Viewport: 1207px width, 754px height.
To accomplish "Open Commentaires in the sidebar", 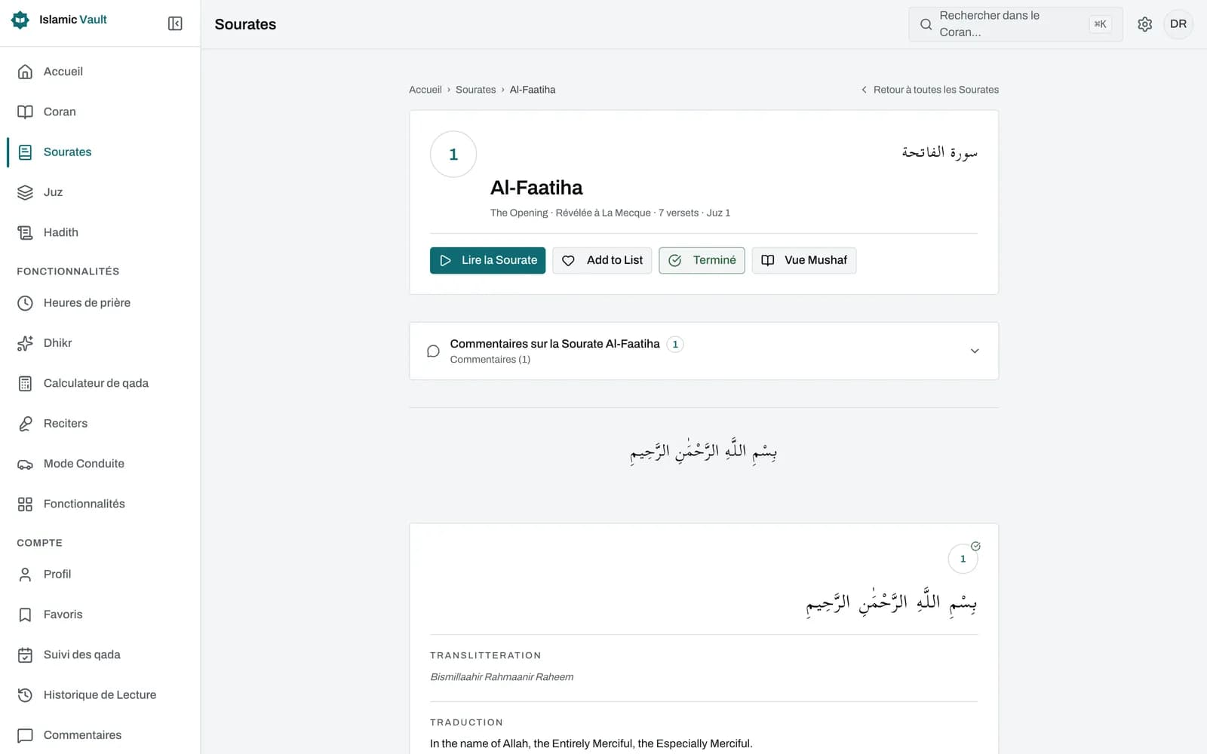I will point(100,735).
